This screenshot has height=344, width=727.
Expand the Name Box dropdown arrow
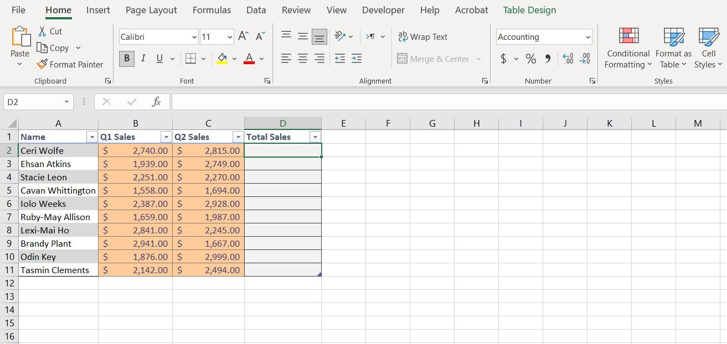pyautogui.click(x=66, y=102)
